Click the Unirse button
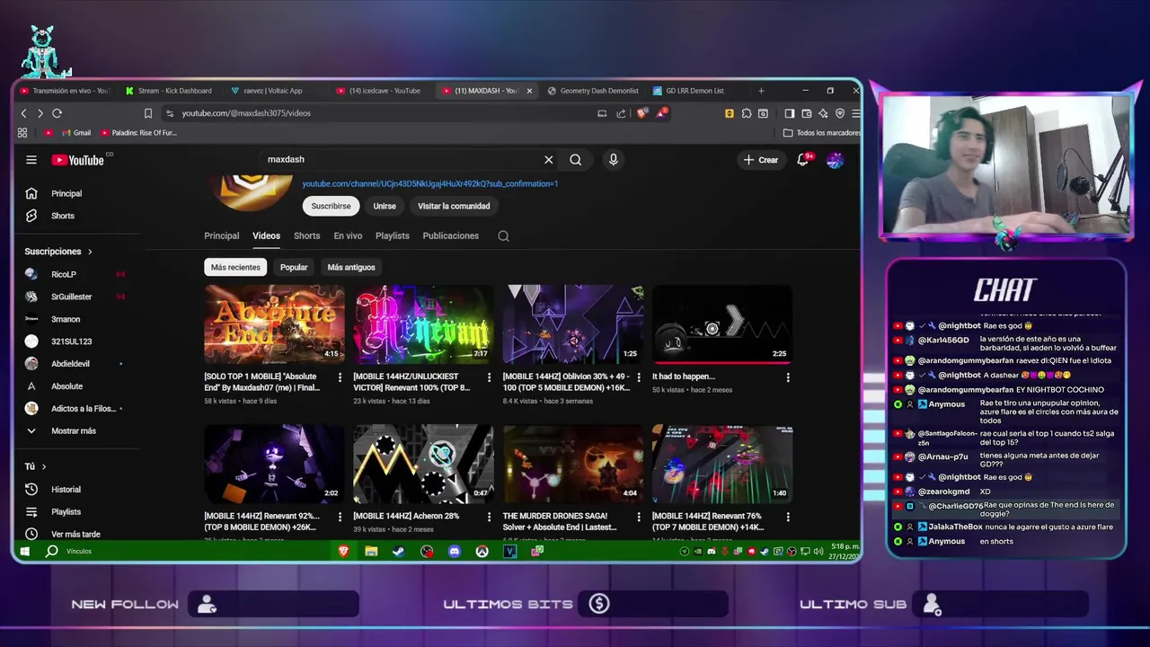 (385, 206)
